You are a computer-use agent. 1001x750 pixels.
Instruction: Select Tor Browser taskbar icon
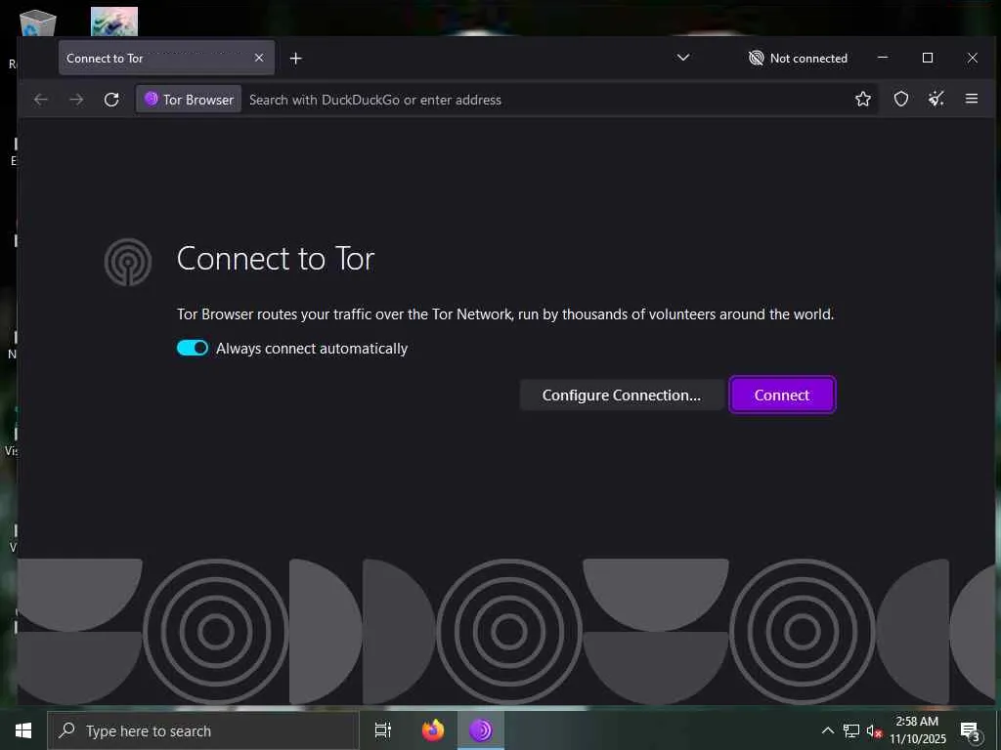481,730
